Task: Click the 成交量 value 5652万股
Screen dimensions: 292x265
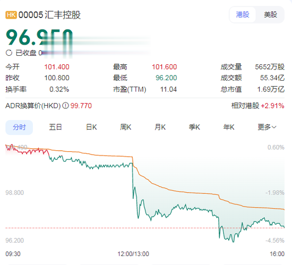Action: (x=270, y=67)
